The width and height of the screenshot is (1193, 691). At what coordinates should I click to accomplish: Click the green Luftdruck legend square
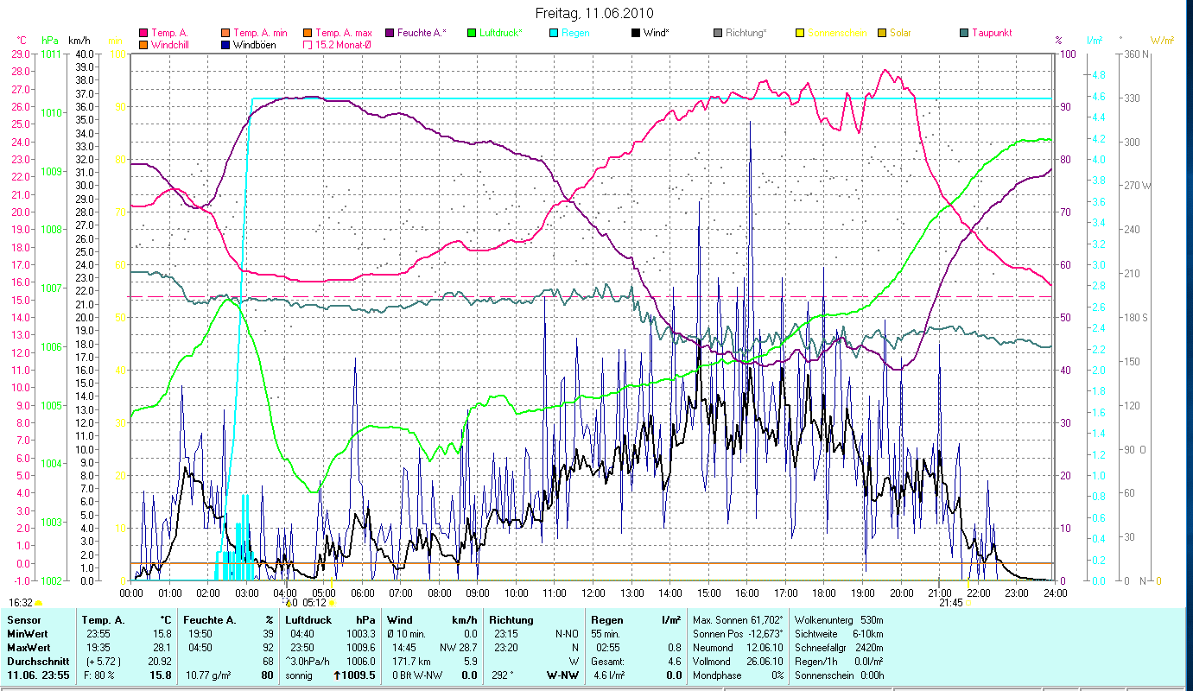471,33
